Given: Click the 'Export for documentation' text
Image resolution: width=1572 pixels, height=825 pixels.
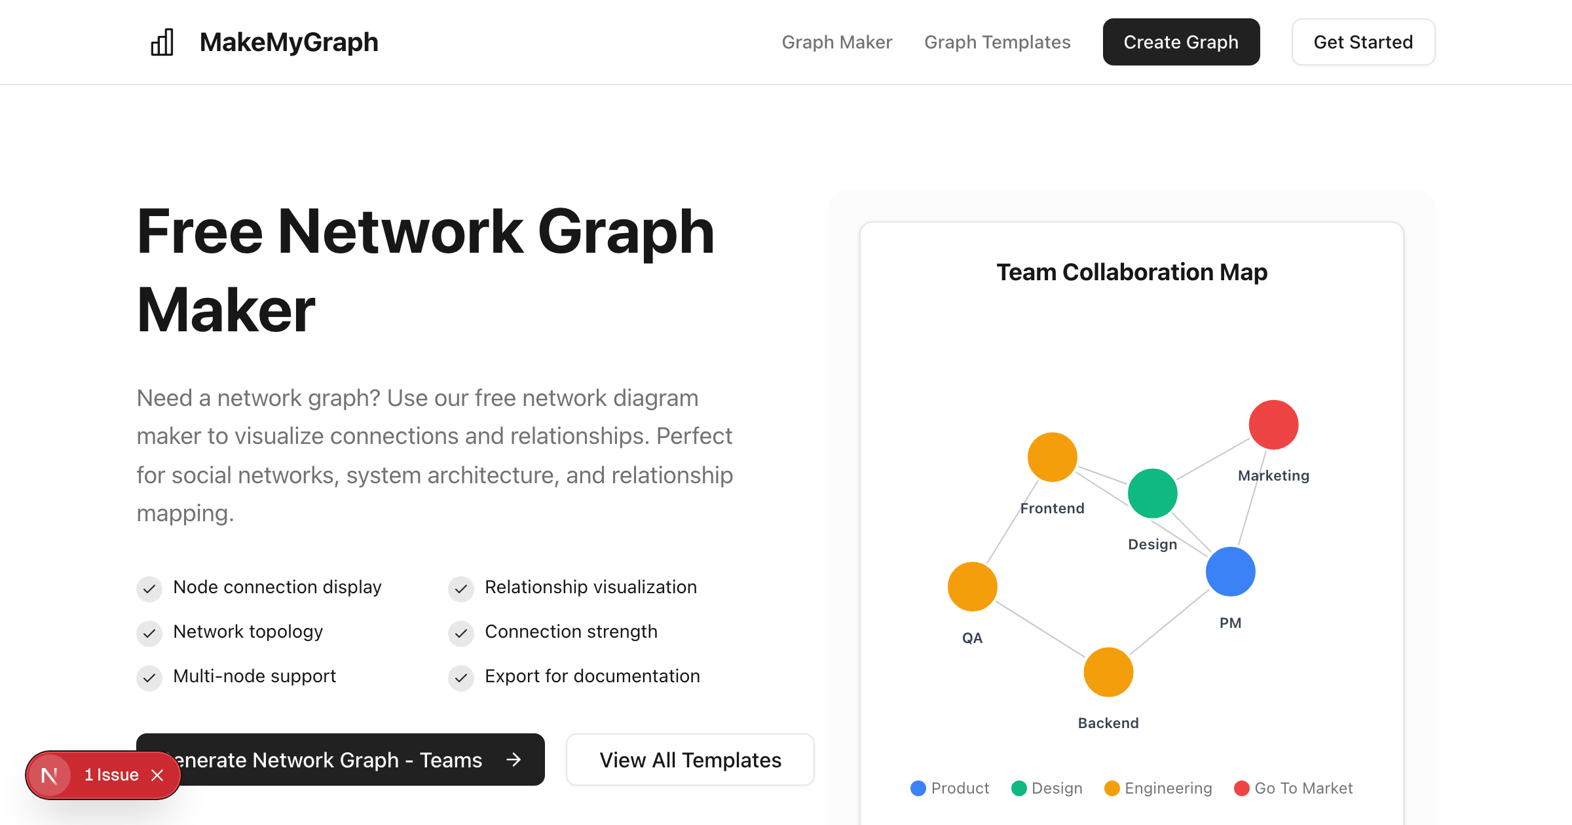Looking at the screenshot, I should click(x=593, y=676).
